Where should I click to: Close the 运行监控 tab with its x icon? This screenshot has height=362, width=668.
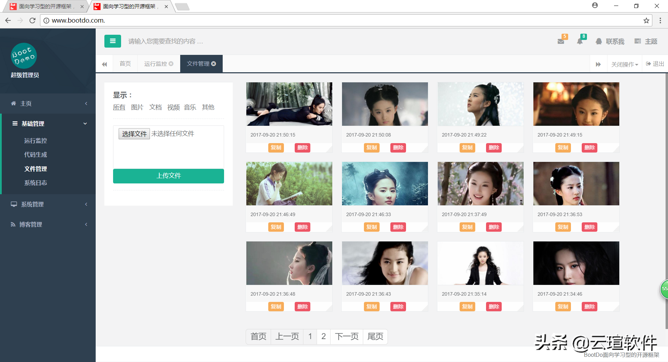pyautogui.click(x=171, y=64)
